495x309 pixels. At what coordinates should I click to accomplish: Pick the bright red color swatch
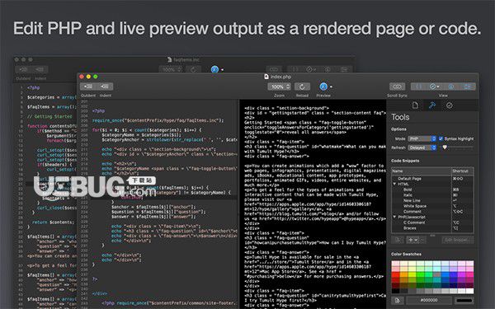point(395,274)
